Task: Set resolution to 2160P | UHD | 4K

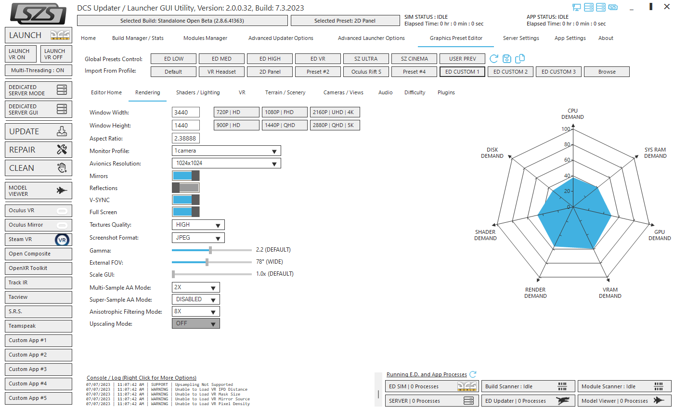Action: click(x=335, y=112)
